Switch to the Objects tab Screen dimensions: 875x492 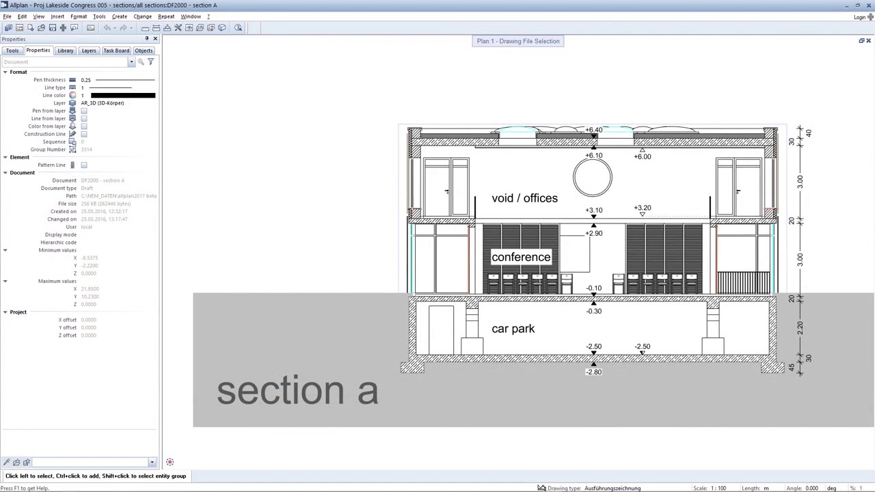(144, 51)
